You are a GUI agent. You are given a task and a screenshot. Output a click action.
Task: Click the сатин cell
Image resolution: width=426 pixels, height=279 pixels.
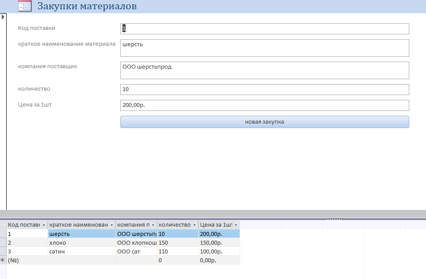click(x=82, y=251)
